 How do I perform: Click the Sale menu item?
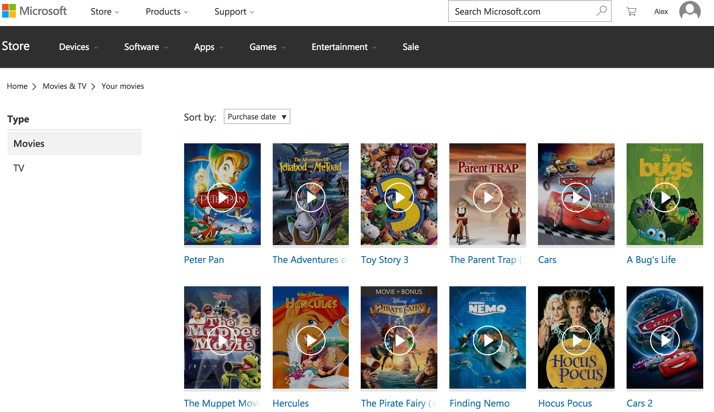point(410,47)
